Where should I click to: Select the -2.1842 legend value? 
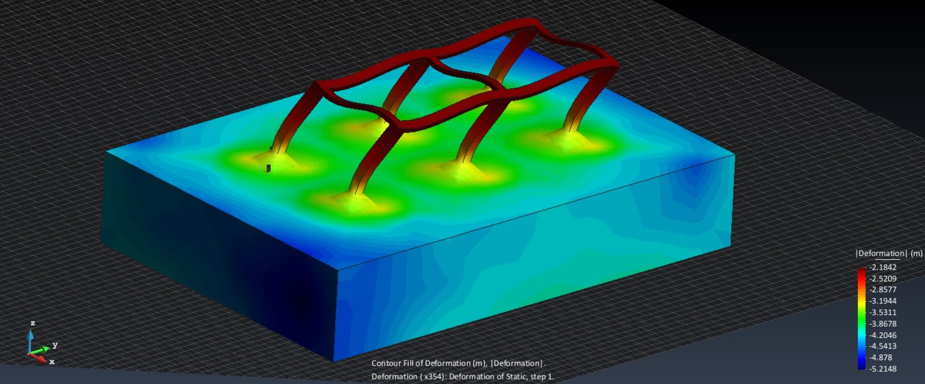pos(883,267)
